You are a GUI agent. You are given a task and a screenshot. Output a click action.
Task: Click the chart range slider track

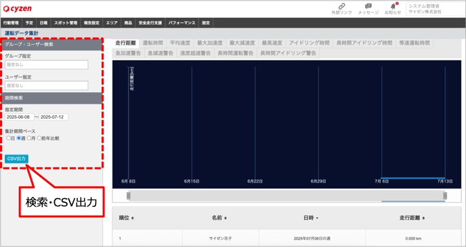(287, 195)
